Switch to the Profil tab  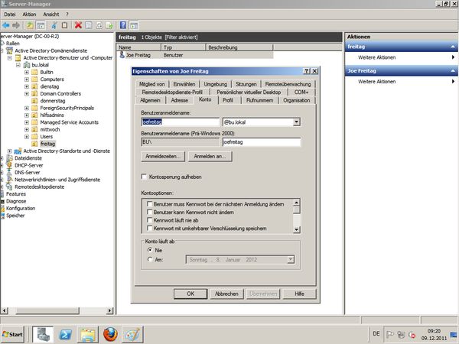coord(227,100)
